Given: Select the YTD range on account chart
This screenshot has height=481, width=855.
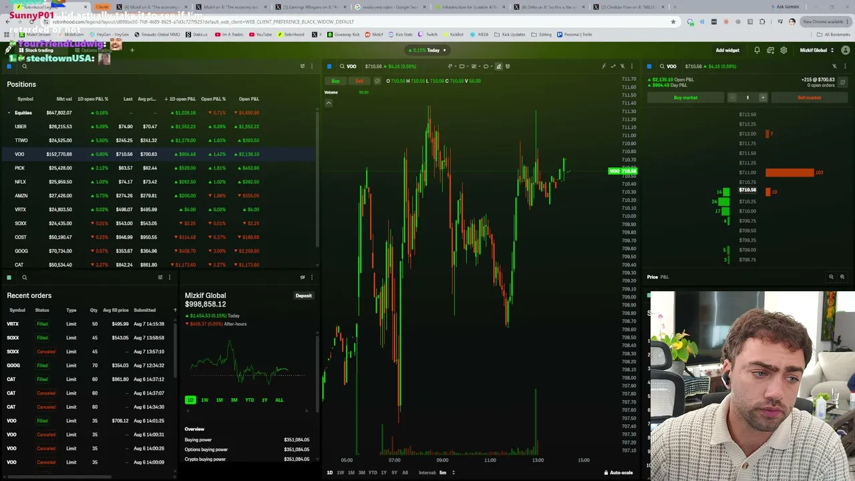Looking at the screenshot, I should [249, 400].
